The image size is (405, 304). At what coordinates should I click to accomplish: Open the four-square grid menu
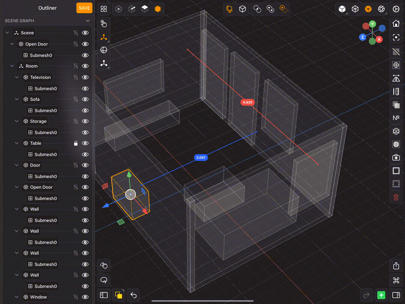(x=103, y=9)
